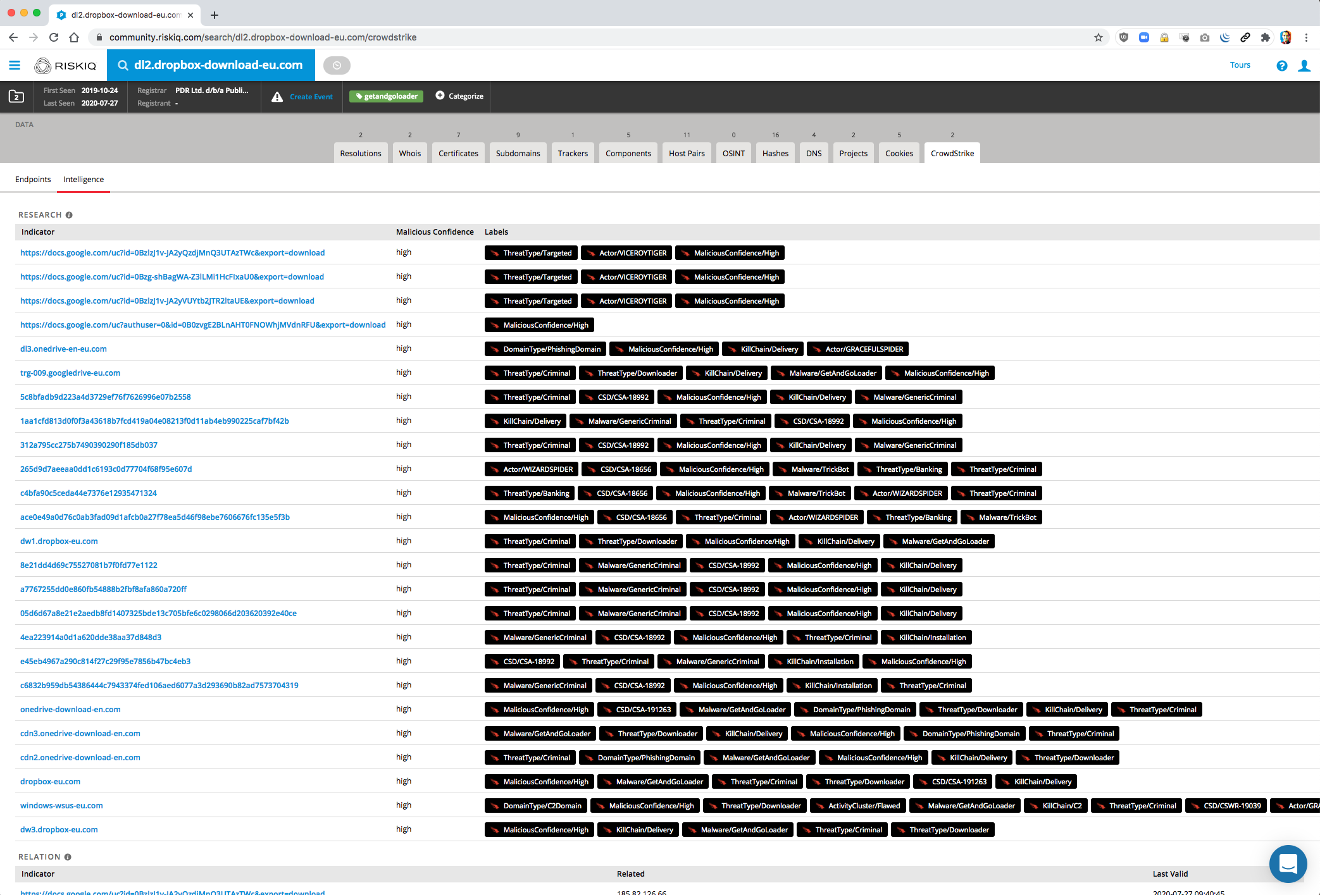Open the Hashes tab
The width and height of the screenshot is (1320, 895).
pos(775,153)
